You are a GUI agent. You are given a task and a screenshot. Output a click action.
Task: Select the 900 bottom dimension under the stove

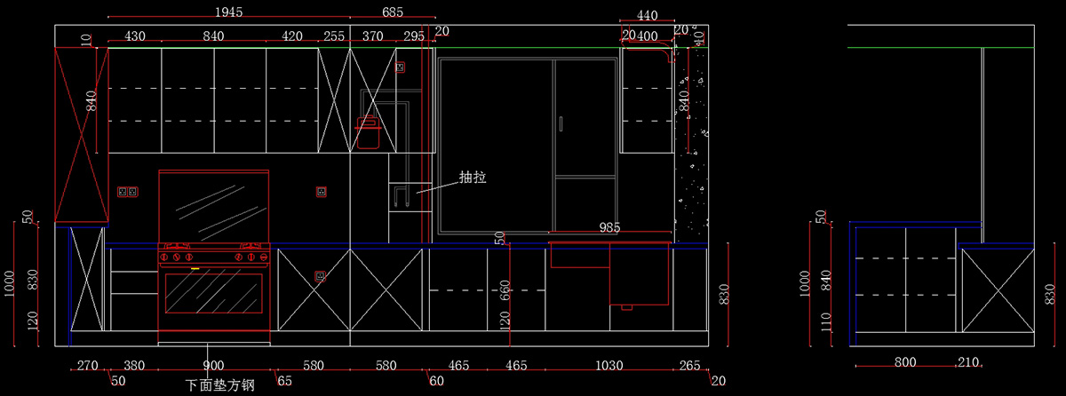(x=213, y=365)
